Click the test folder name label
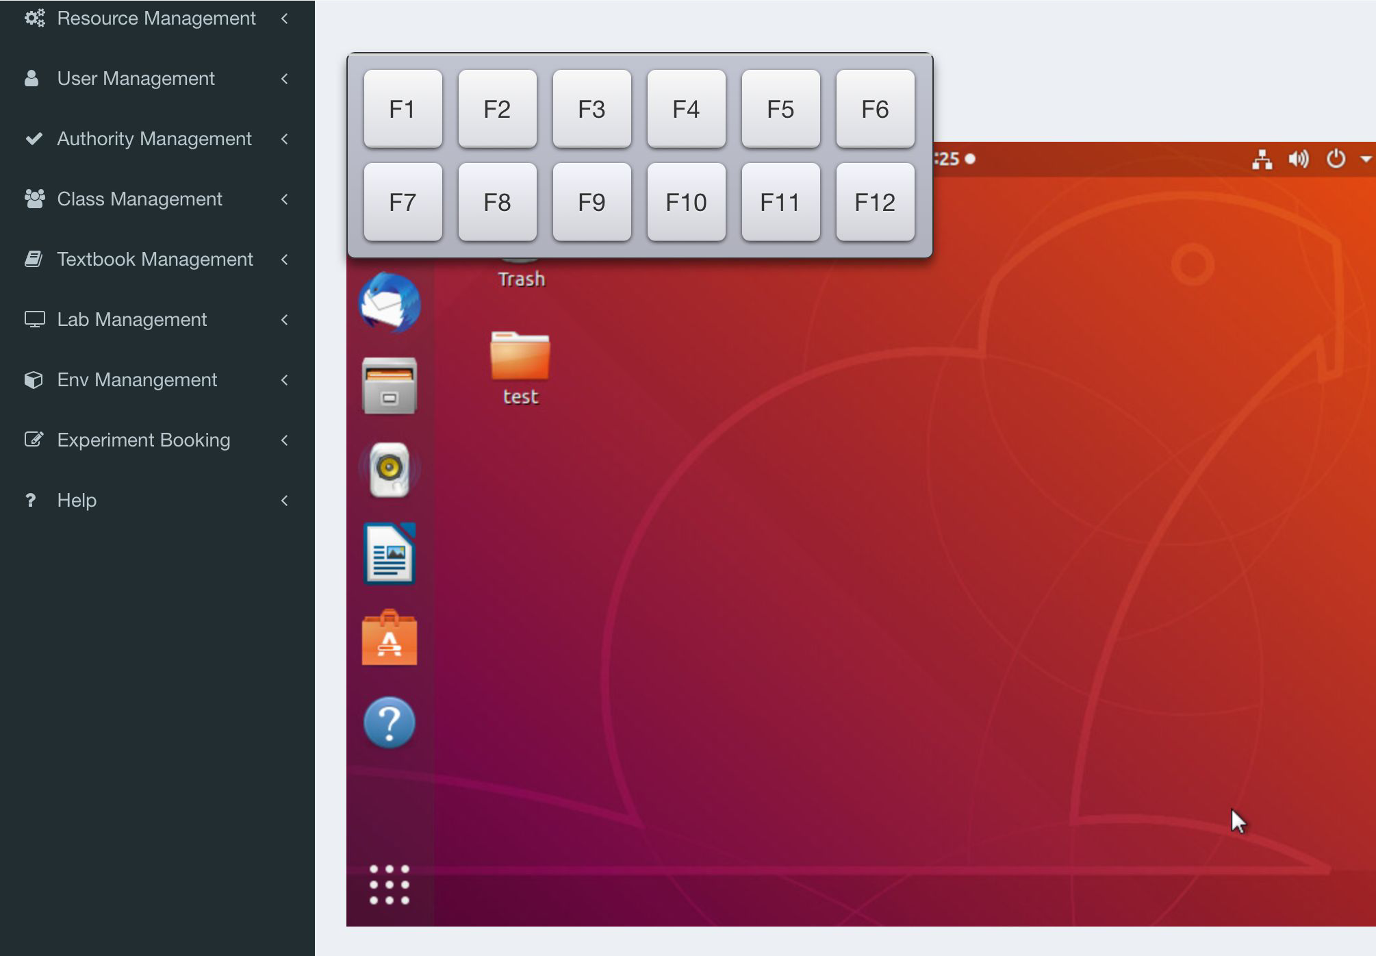 (520, 397)
